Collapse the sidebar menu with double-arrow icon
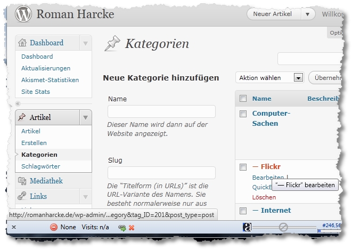Image resolution: width=352 pixels, height=249 pixels. click(18, 103)
